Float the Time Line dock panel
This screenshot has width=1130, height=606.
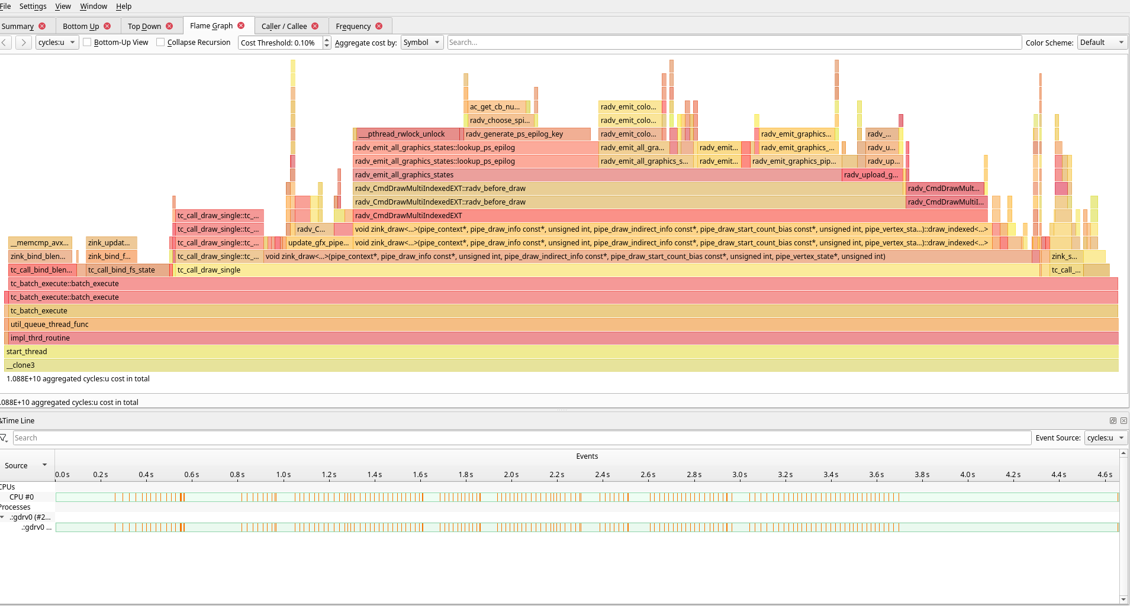1113,421
